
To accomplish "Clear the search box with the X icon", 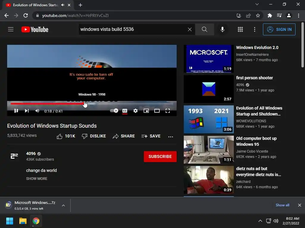I will click(x=190, y=29).
